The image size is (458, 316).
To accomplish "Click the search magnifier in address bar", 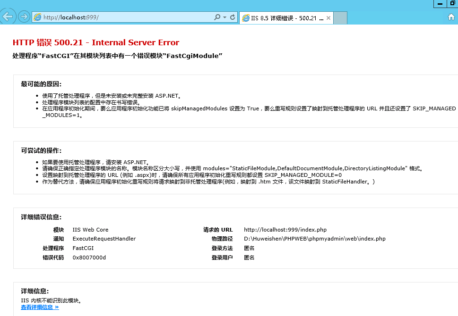I will click(217, 17).
